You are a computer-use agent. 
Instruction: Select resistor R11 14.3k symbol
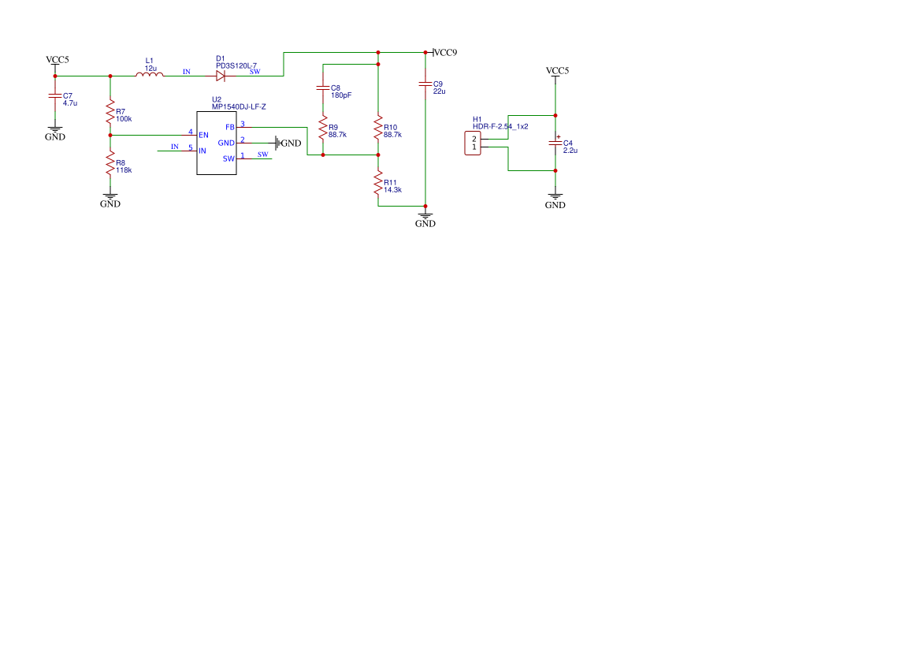coord(378,183)
